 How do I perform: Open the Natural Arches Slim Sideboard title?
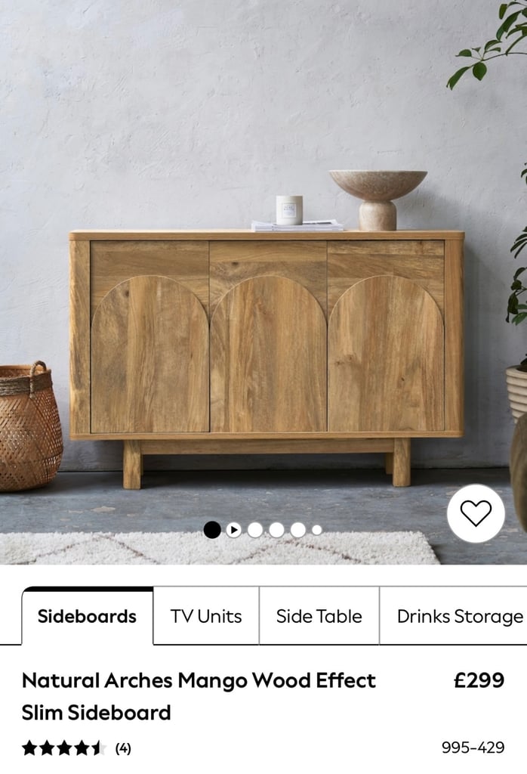click(x=199, y=696)
